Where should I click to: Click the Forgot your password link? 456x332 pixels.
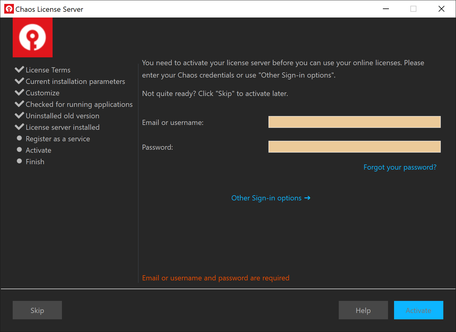click(x=400, y=167)
